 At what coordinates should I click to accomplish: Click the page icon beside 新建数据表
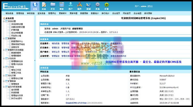point(10,53)
